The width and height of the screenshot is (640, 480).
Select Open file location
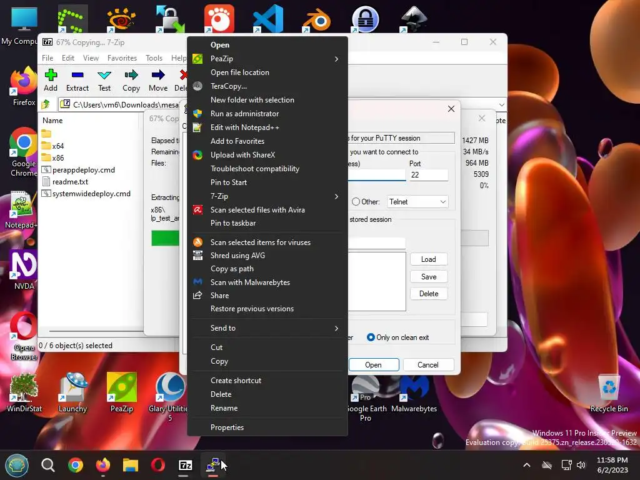coord(267,72)
